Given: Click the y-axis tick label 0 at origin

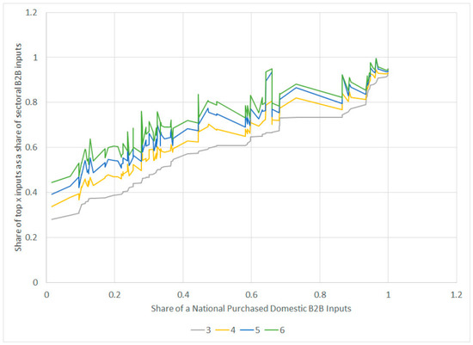Looking at the screenshot, I should (x=35, y=282).
